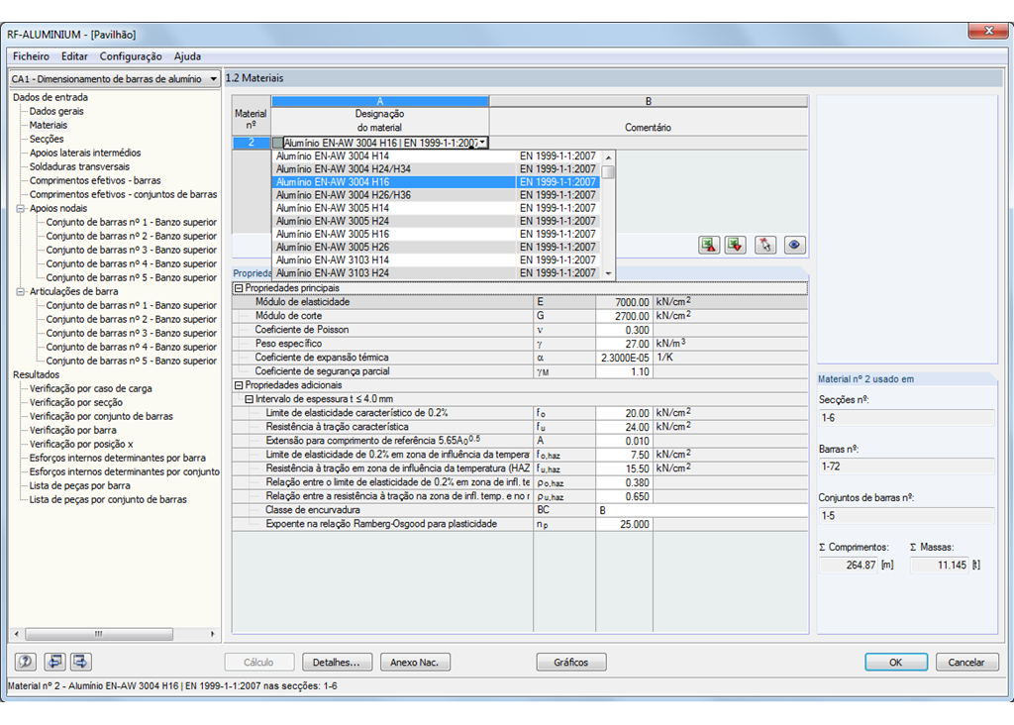
Task: Open Apoios laterais intermédios in navigator
Action: (85, 153)
